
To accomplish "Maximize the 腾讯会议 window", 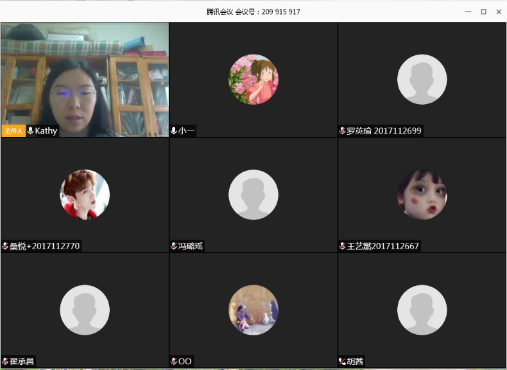I will (483, 12).
